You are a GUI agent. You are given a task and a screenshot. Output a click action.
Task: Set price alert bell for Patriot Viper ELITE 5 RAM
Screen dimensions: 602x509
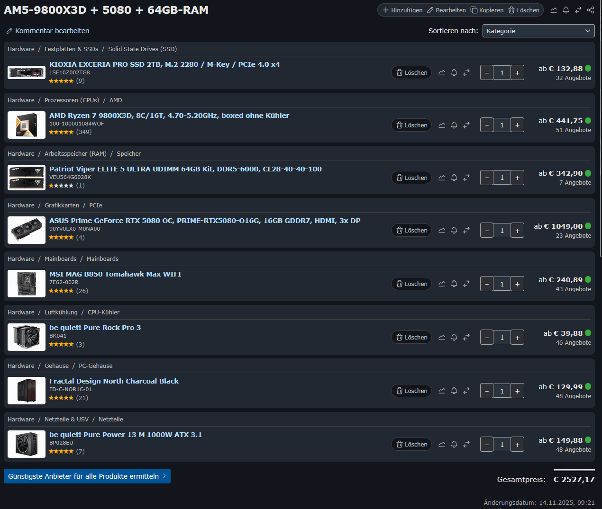[x=454, y=178]
